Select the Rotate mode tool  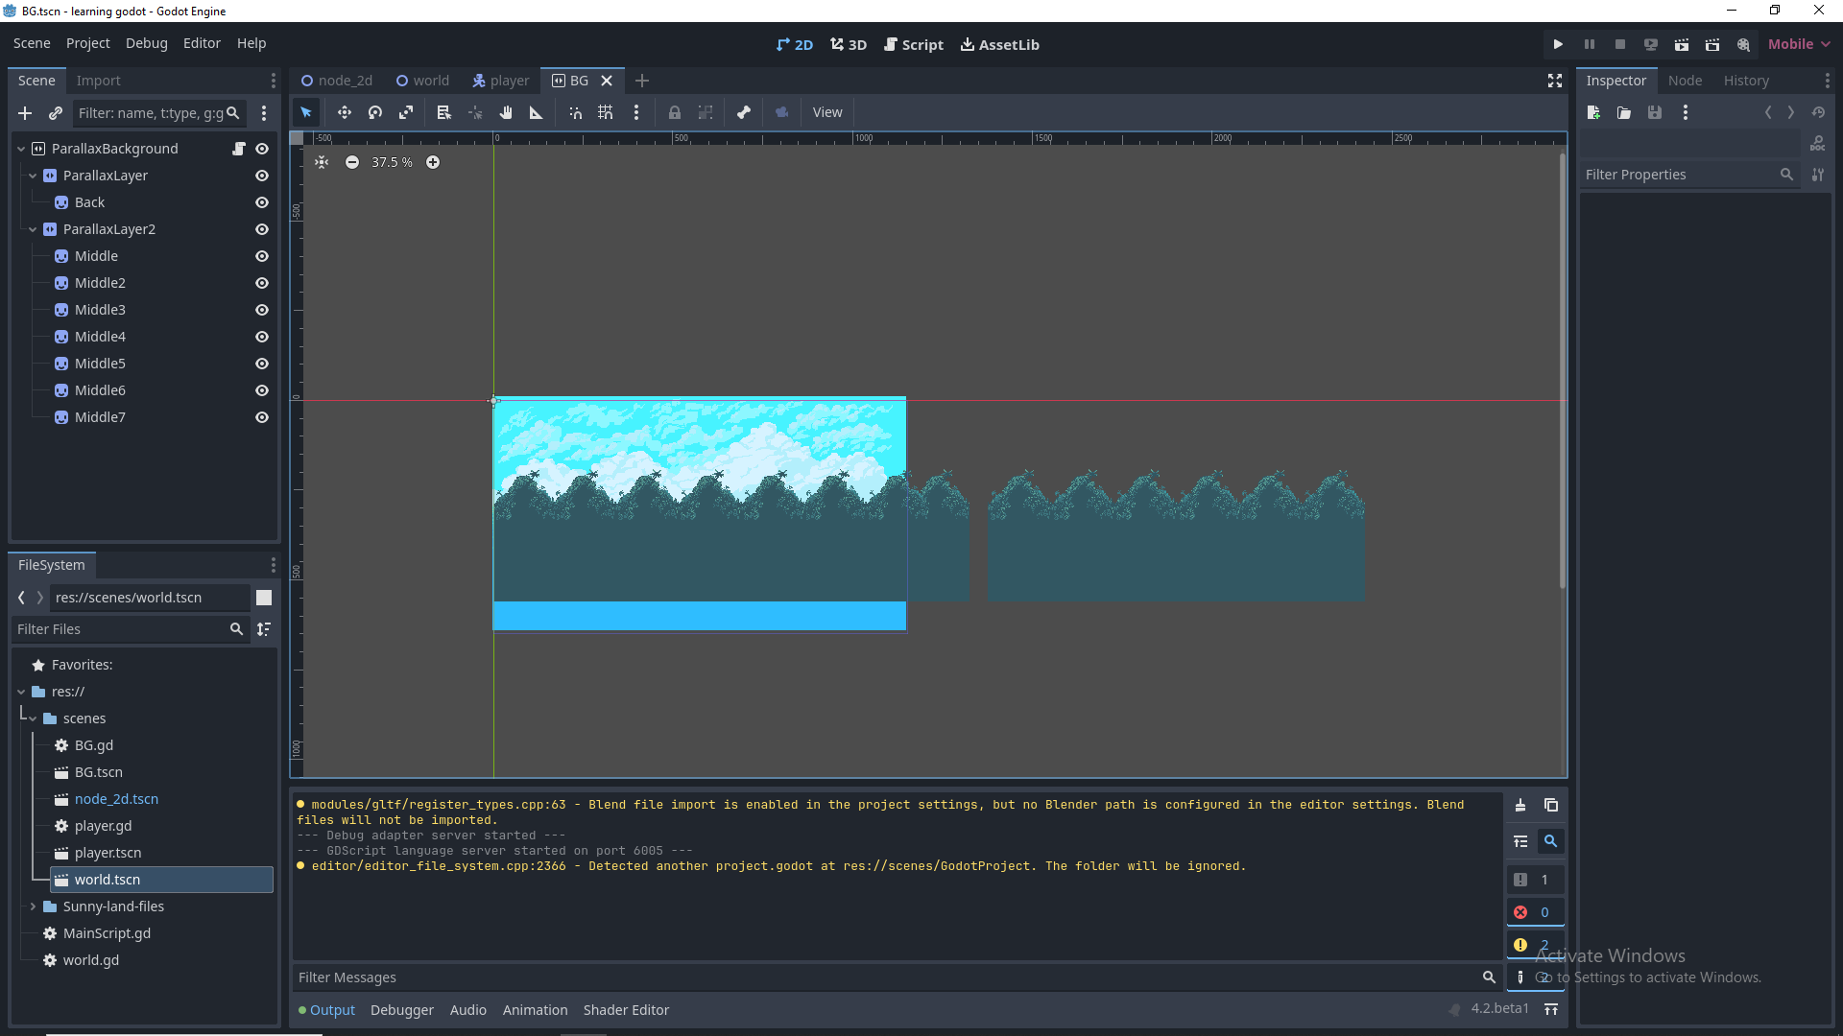point(375,112)
